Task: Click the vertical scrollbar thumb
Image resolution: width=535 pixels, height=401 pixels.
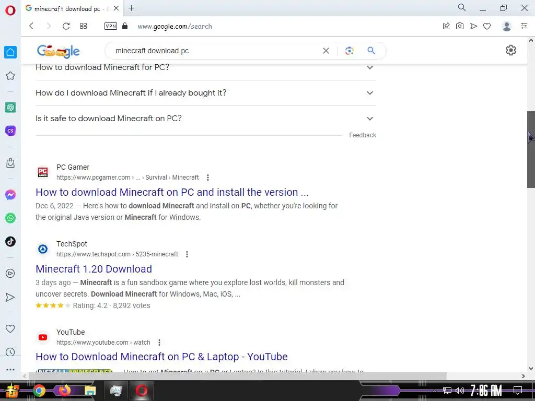Action: pos(531,149)
